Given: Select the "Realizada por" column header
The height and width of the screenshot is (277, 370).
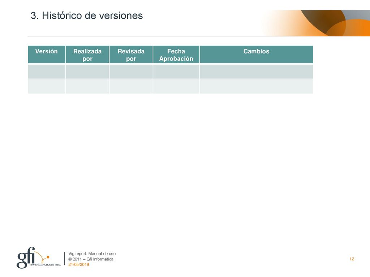Looking at the screenshot, I should coord(87,54).
